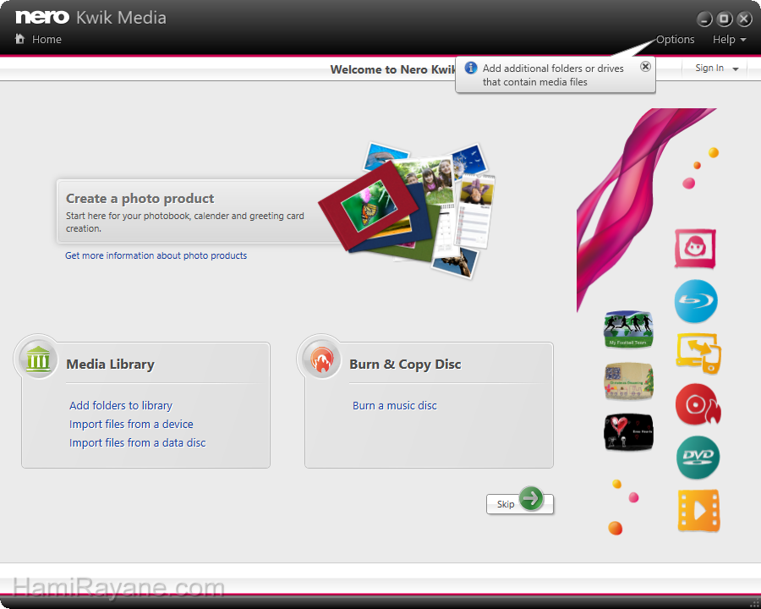The height and width of the screenshot is (609, 761).
Task: Click the Media Library column icon
Action: pyautogui.click(x=38, y=359)
